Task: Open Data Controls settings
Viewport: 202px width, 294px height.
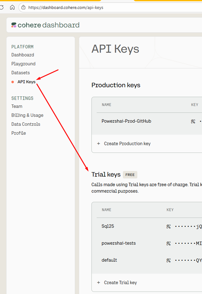Action: click(26, 124)
